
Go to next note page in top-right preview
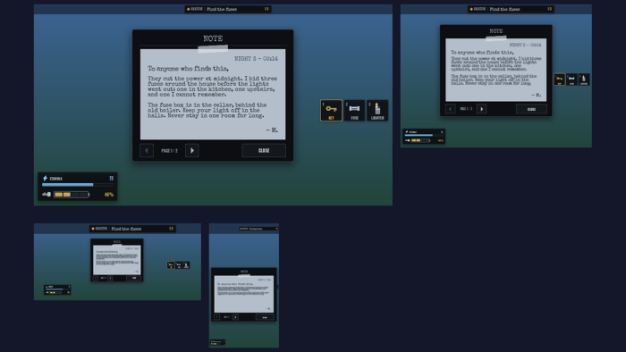pyautogui.click(x=481, y=109)
